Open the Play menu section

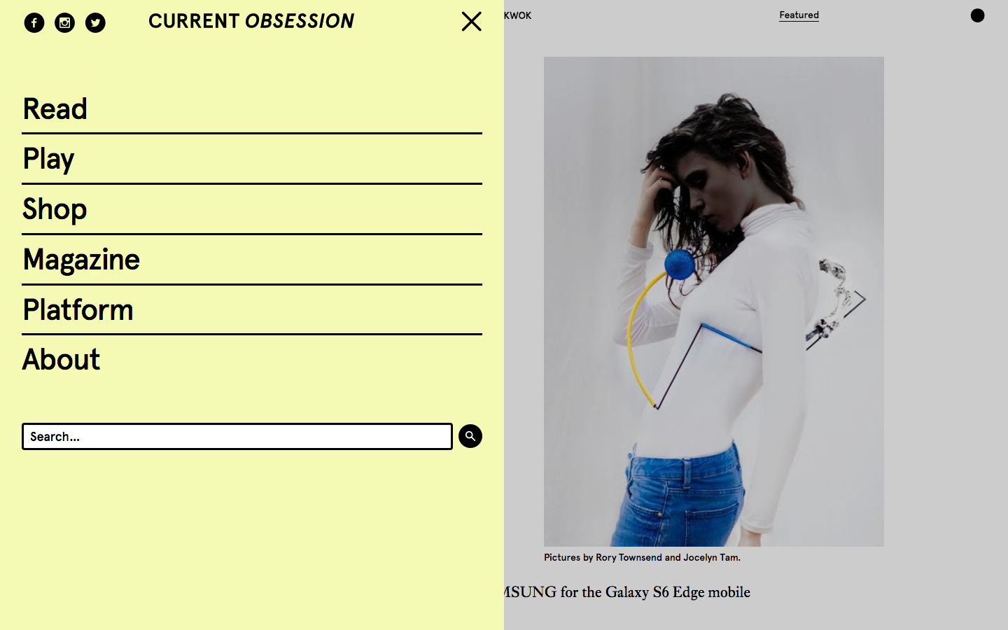[x=48, y=160]
